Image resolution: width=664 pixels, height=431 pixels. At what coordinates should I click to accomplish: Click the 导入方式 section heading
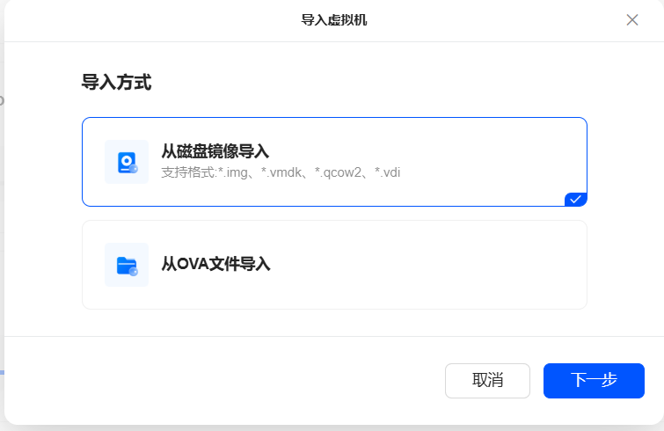[116, 83]
